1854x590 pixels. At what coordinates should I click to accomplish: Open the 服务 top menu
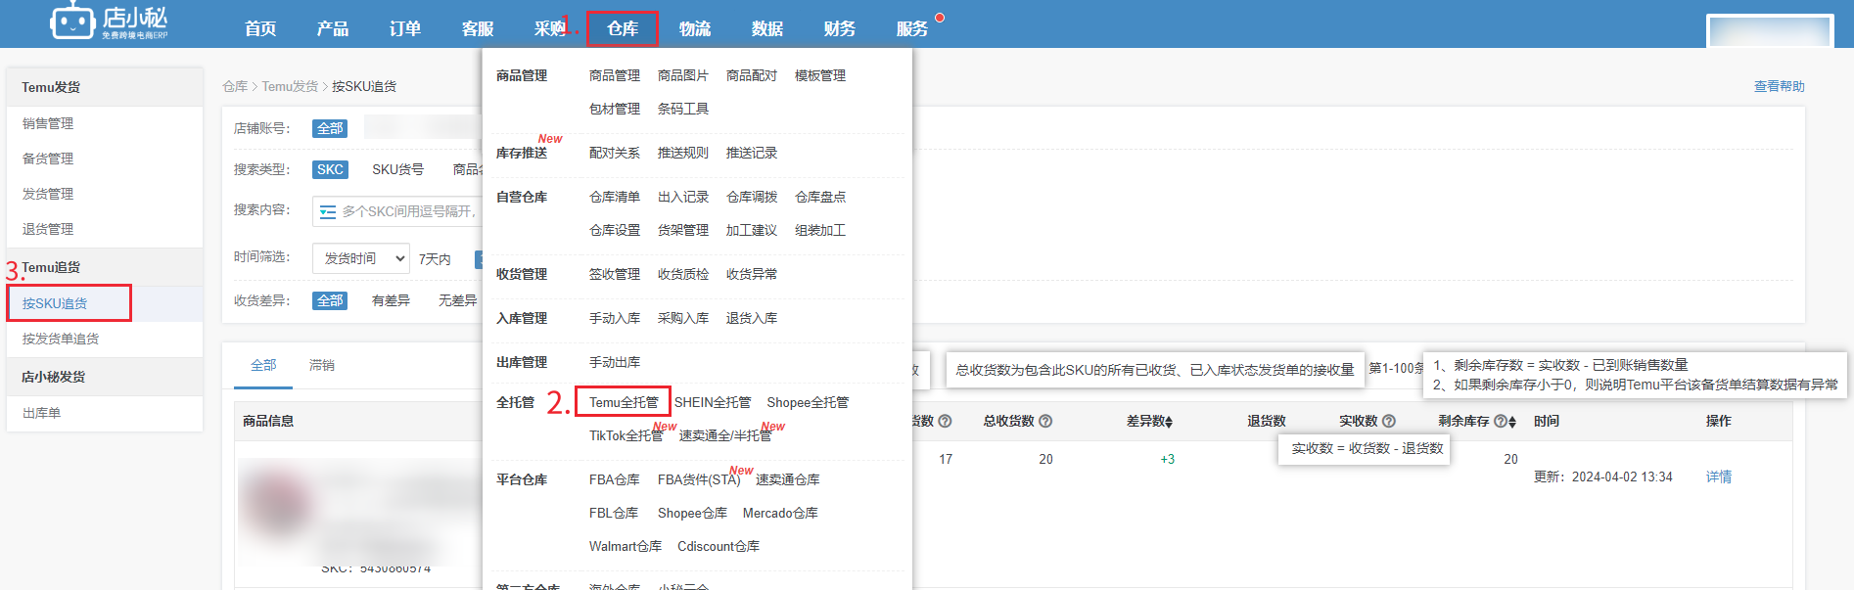coord(912,28)
